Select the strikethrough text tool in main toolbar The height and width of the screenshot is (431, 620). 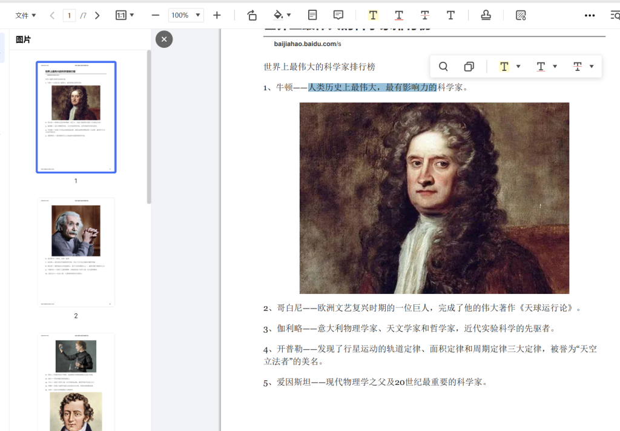pyautogui.click(x=425, y=15)
